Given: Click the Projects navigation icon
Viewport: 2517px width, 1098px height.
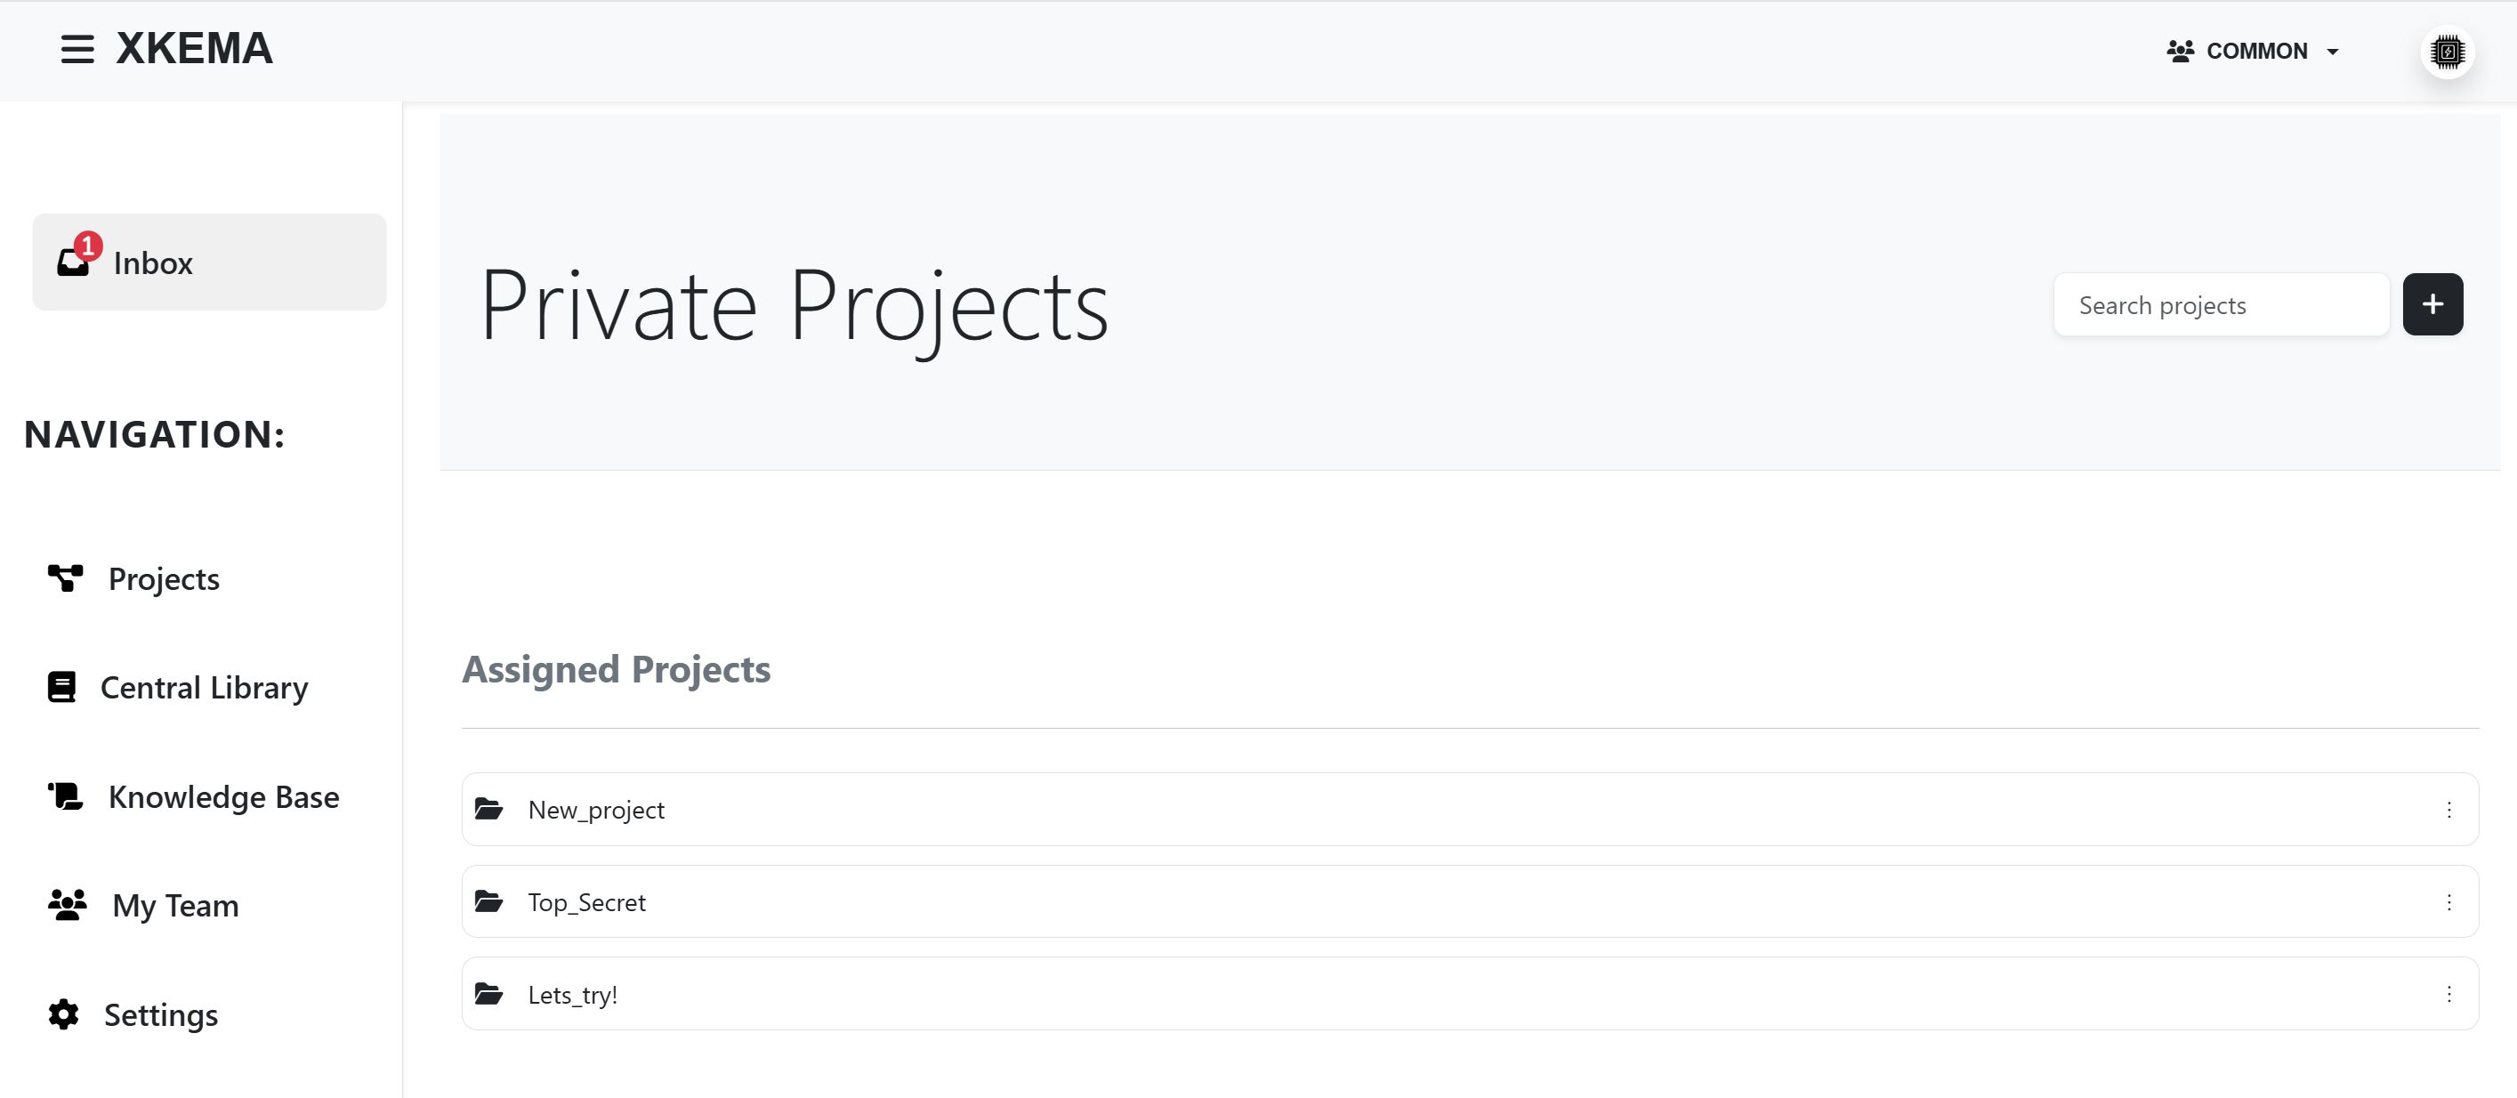Looking at the screenshot, I should [x=66, y=578].
